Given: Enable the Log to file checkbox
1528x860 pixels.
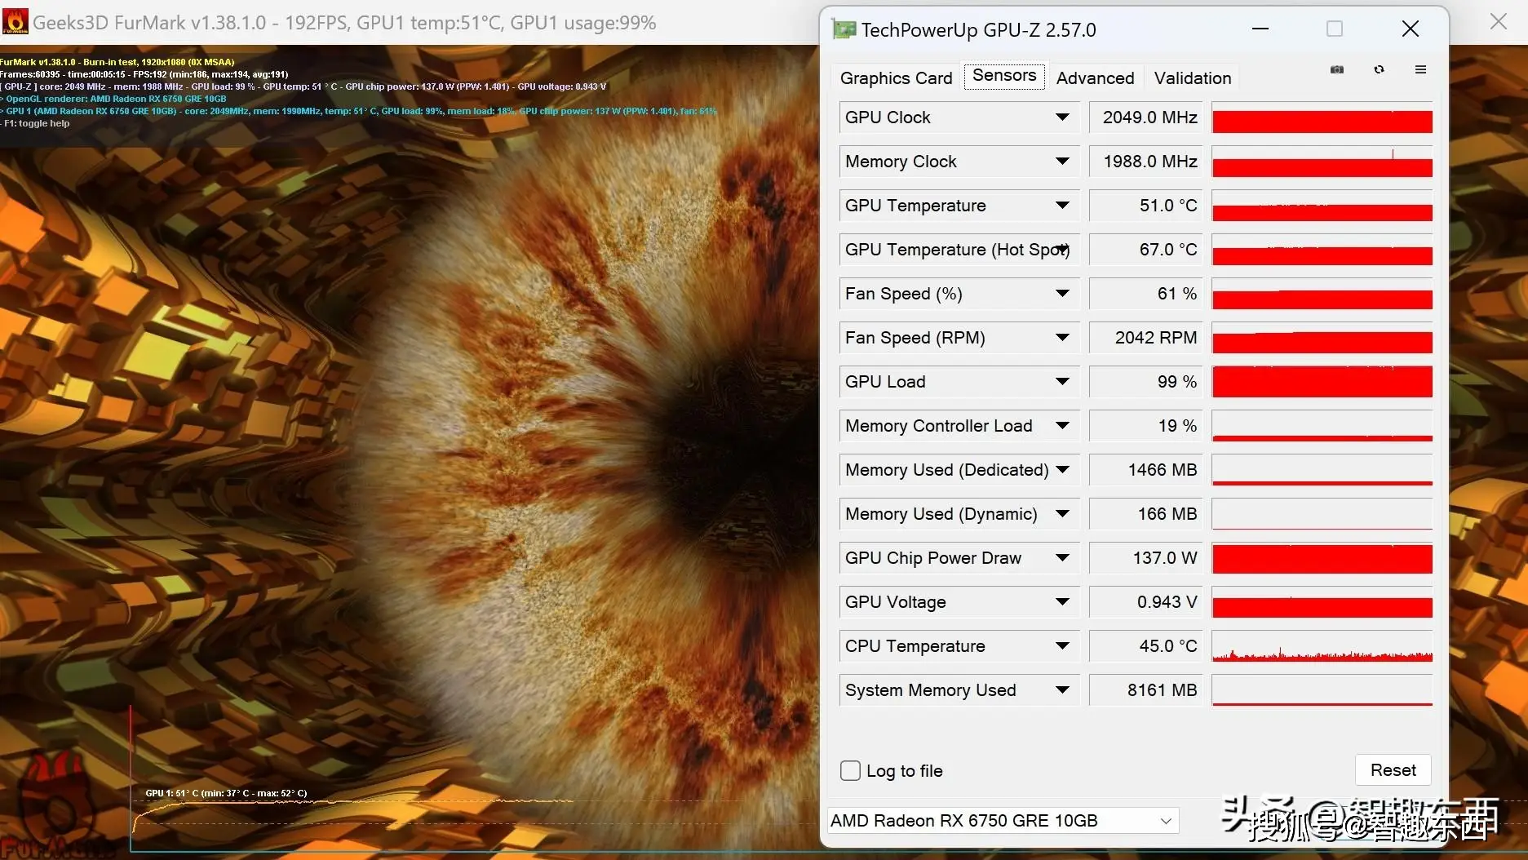Looking at the screenshot, I should click(x=850, y=770).
